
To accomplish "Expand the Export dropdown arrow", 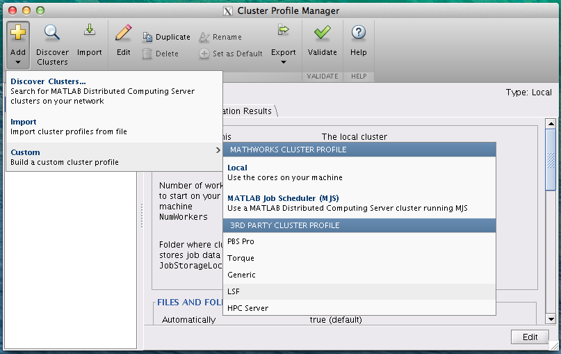I will (x=284, y=63).
